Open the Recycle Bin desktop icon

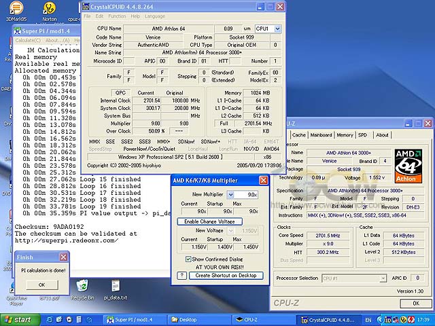coord(82,290)
